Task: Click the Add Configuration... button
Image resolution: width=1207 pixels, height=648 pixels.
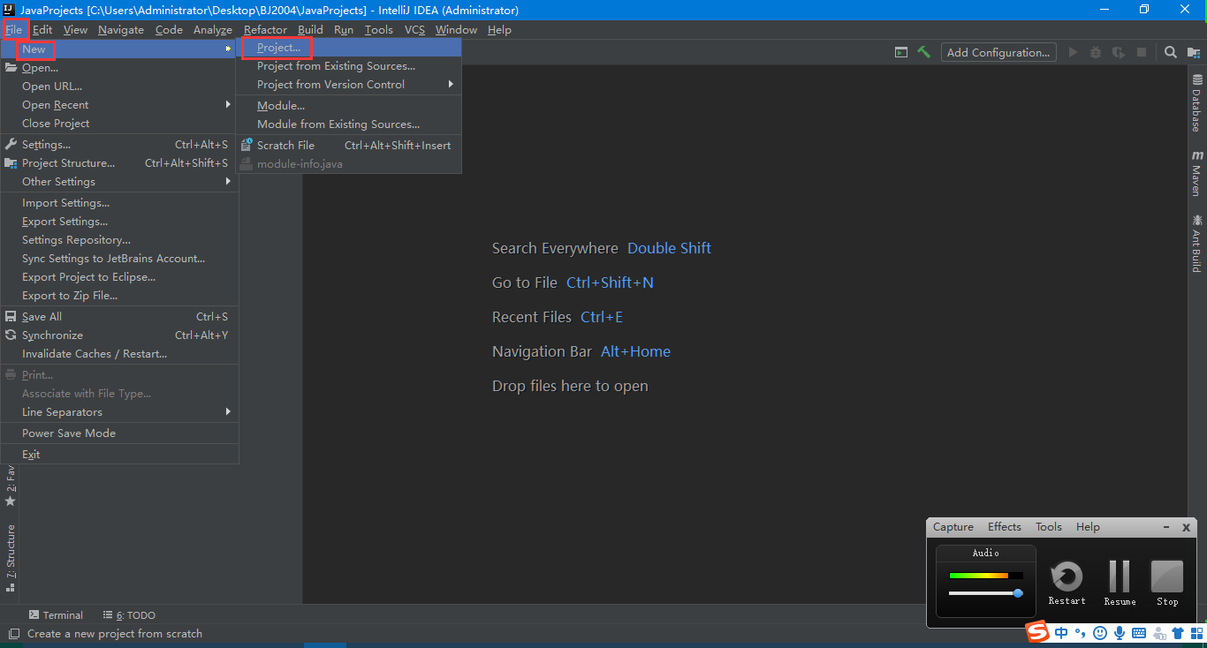Action: (998, 52)
